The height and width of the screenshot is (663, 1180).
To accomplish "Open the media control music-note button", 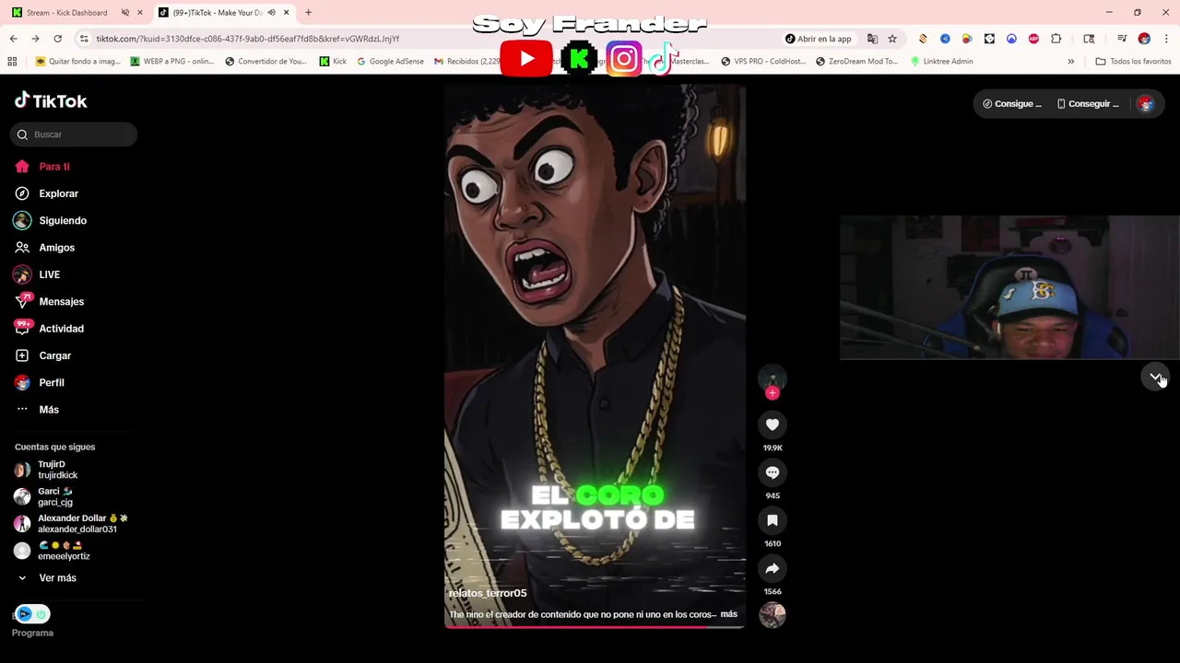I will click(x=1121, y=39).
